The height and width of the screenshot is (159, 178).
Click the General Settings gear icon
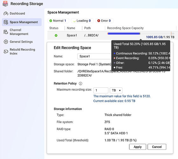click(6, 42)
